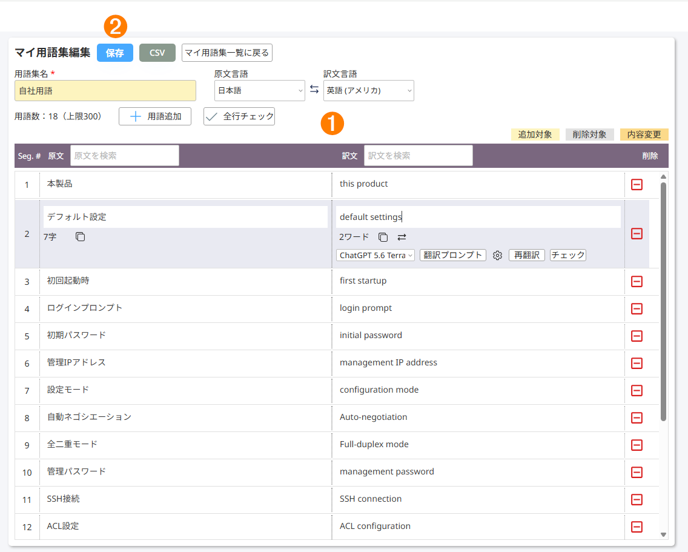Select source cell SSH接続
Screen dimensions: 688x552
(185, 499)
